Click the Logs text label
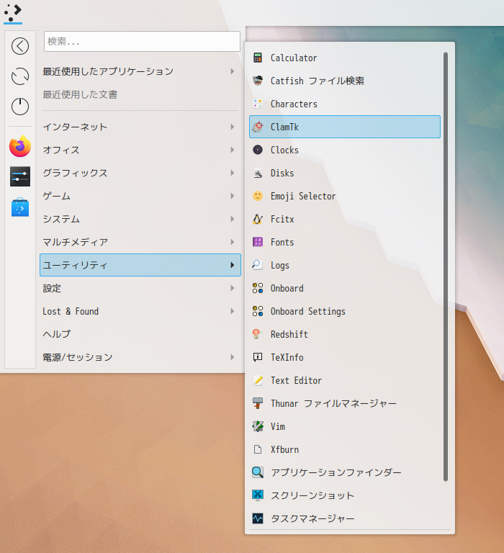Screen dimensions: 504x553 (279, 265)
